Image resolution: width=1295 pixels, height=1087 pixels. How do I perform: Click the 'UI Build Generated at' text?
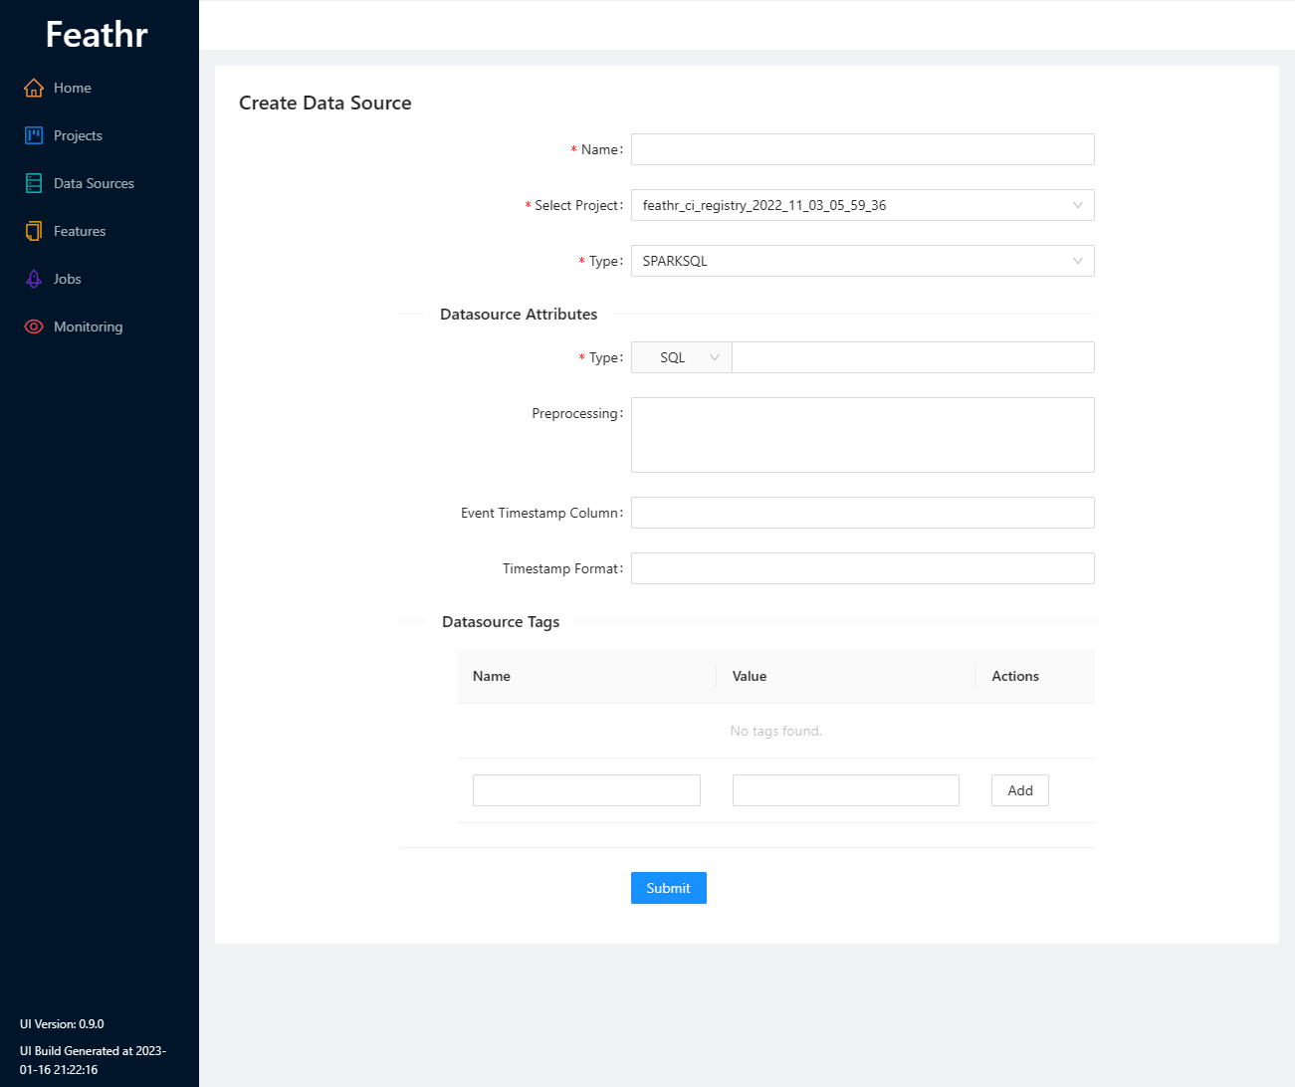[x=94, y=1060]
